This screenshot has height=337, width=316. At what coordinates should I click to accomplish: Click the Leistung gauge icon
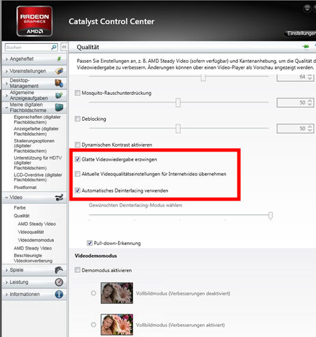click(59, 282)
